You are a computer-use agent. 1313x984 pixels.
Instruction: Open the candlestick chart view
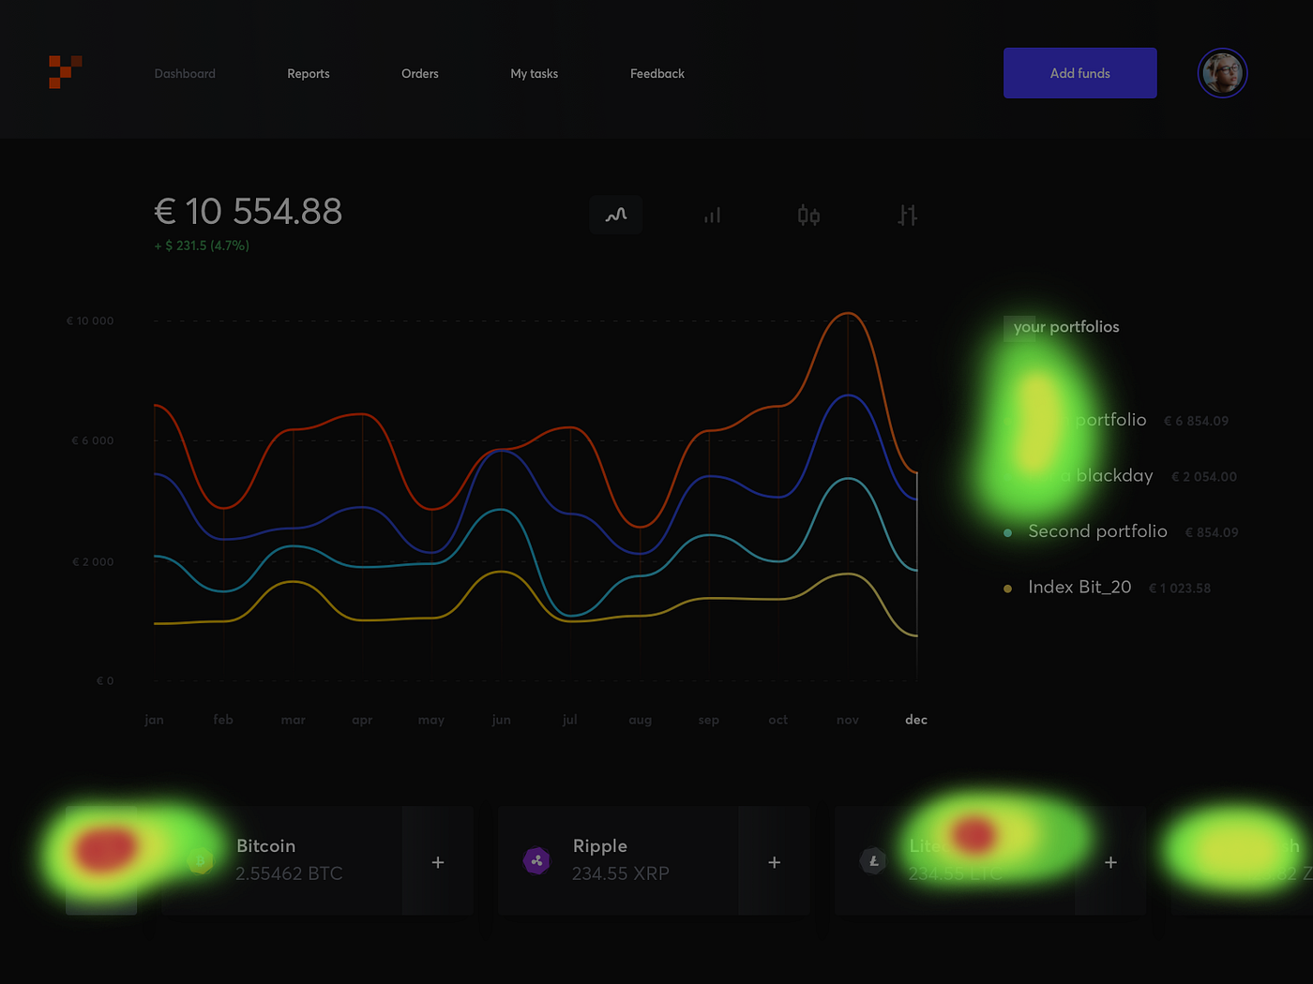(x=809, y=215)
